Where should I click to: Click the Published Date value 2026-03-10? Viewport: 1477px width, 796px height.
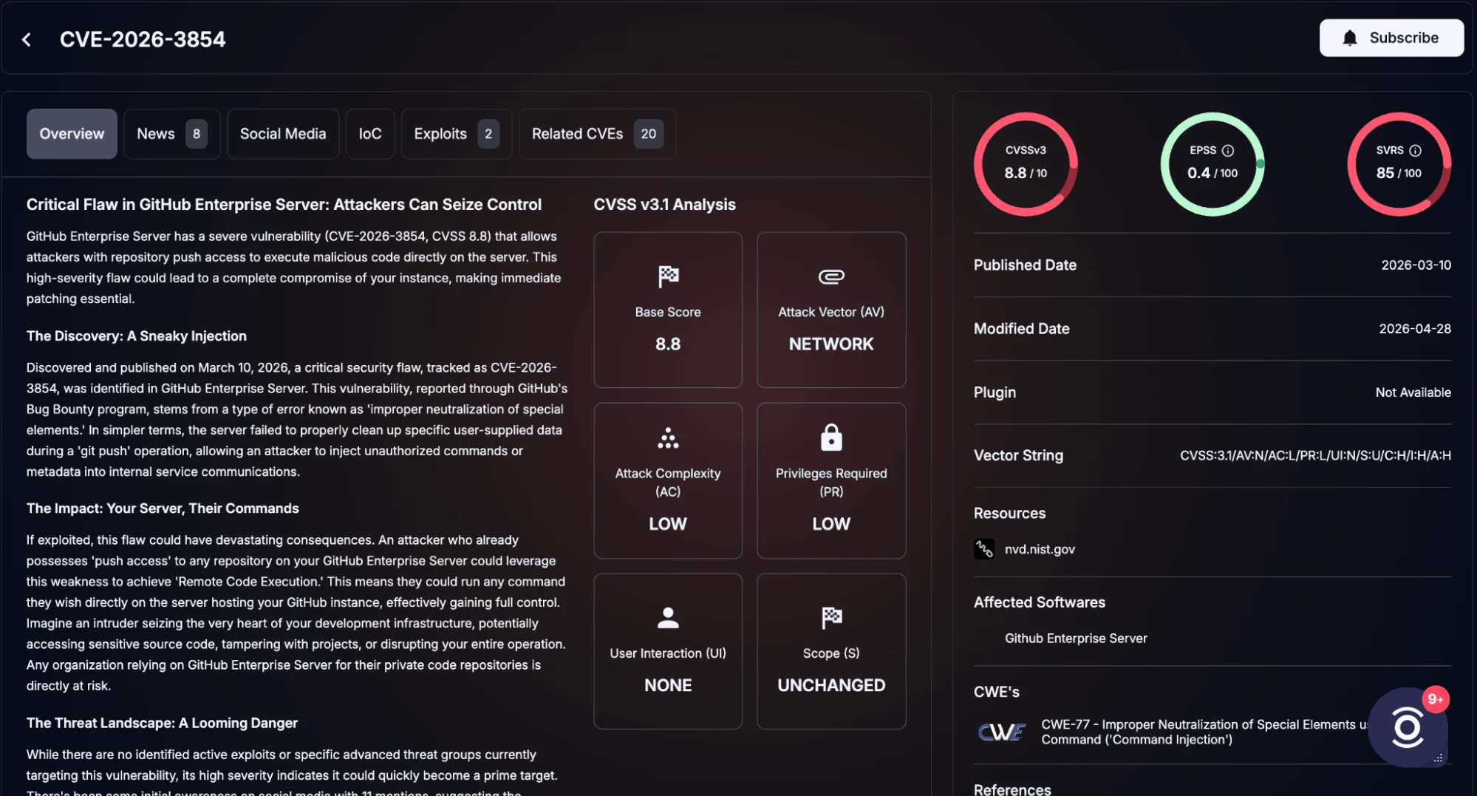click(x=1416, y=265)
